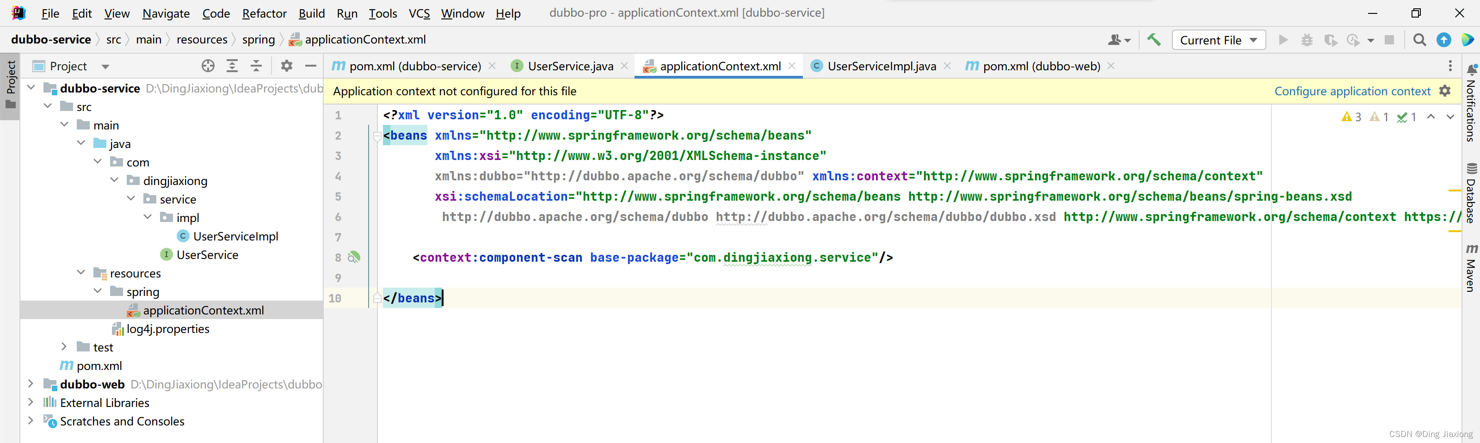Image resolution: width=1480 pixels, height=443 pixels.
Task: Open the colorful IDE services icon
Action: click(x=1468, y=40)
